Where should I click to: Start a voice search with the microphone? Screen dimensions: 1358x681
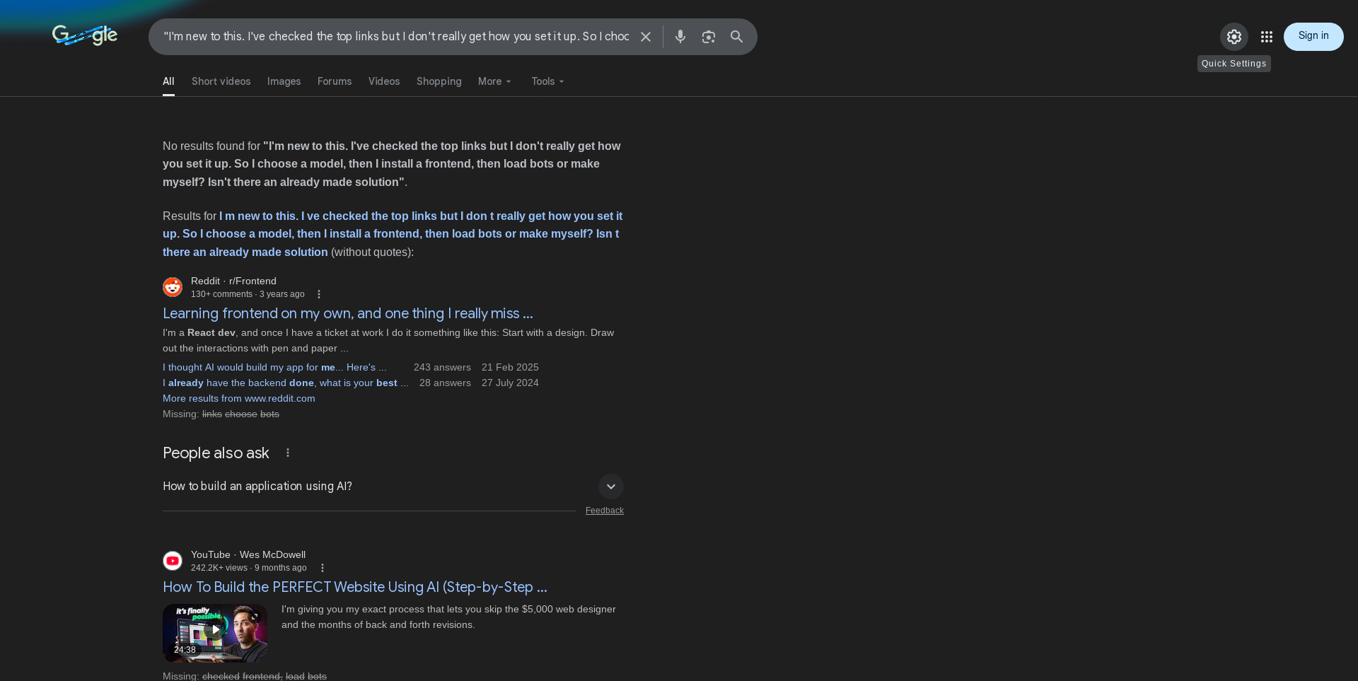tap(680, 37)
